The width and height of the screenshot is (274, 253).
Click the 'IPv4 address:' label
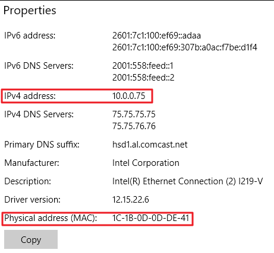click(x=30, y=96)
